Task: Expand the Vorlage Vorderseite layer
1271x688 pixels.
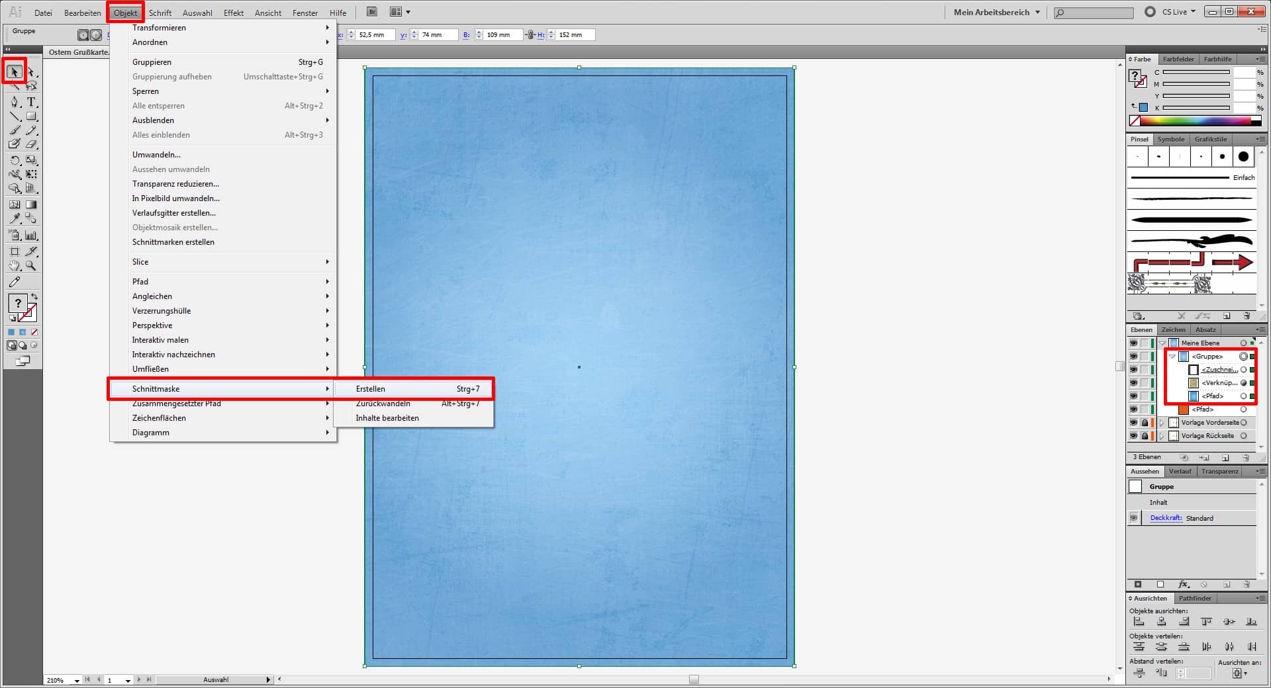Action: 1162,423
